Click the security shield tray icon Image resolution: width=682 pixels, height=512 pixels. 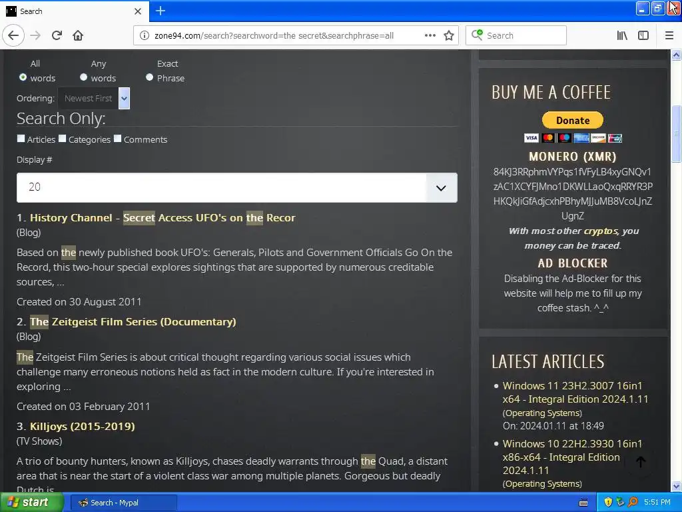608,503
